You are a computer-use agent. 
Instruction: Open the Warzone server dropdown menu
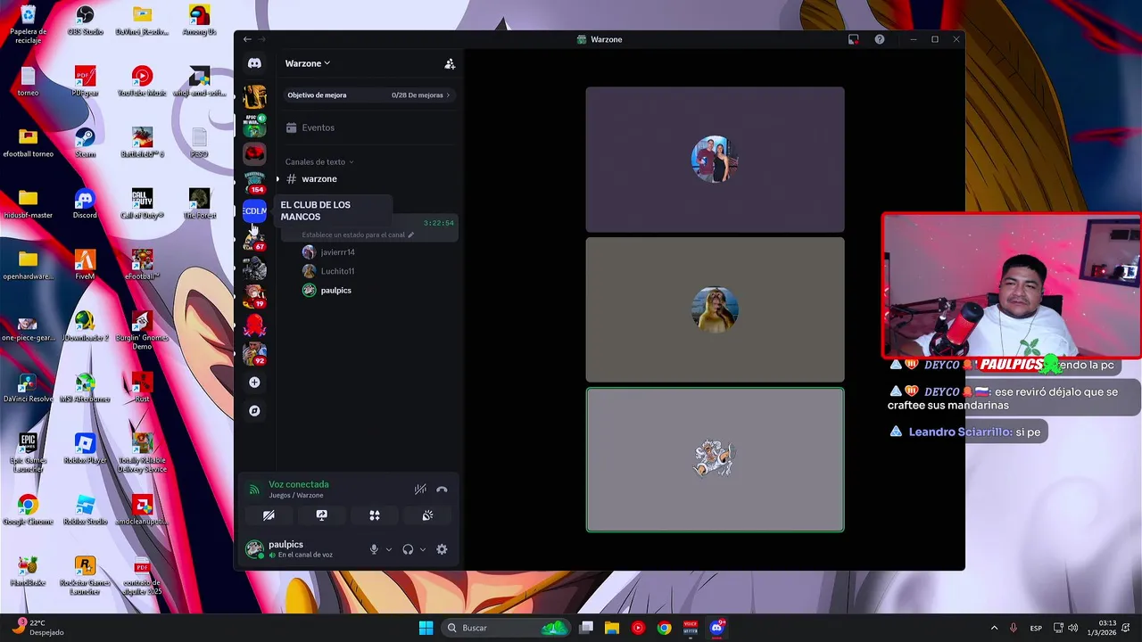(x=308, y=63)
